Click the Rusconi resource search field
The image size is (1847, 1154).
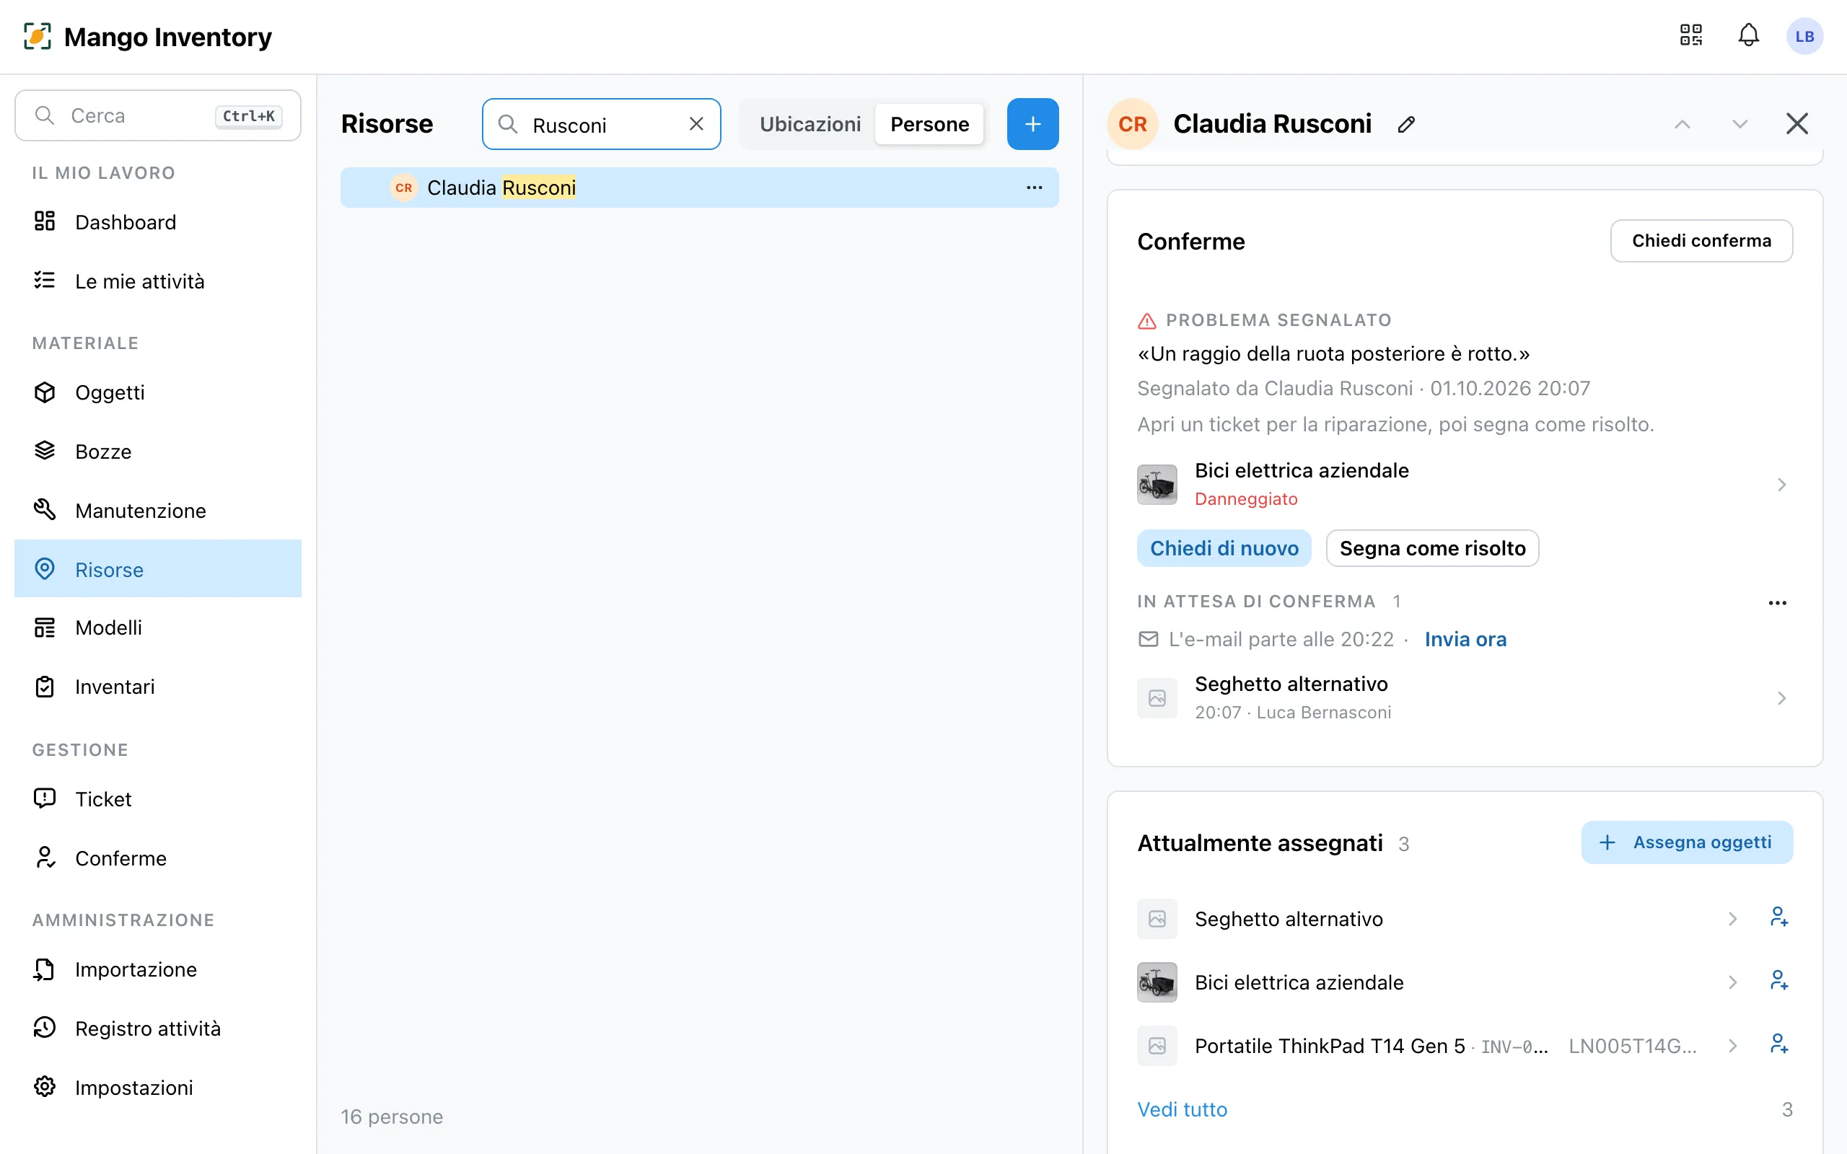602,123
